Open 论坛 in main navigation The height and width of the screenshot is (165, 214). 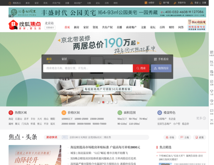click(x=153, y=27)
